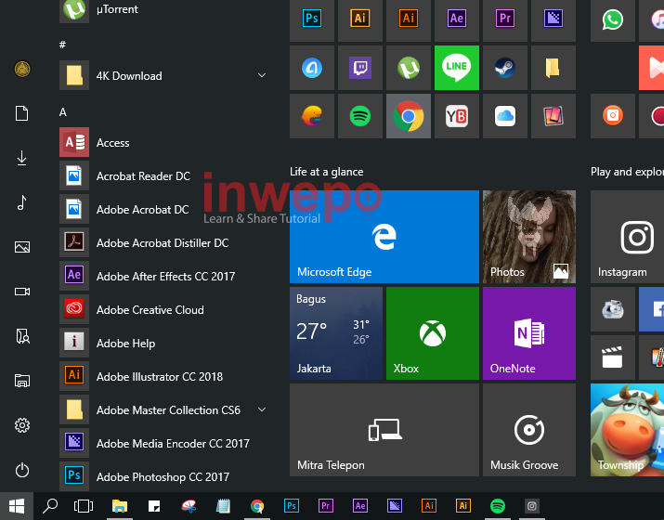Open Settings via the gear icon
The image size is (664, 520).
point(22,425)
